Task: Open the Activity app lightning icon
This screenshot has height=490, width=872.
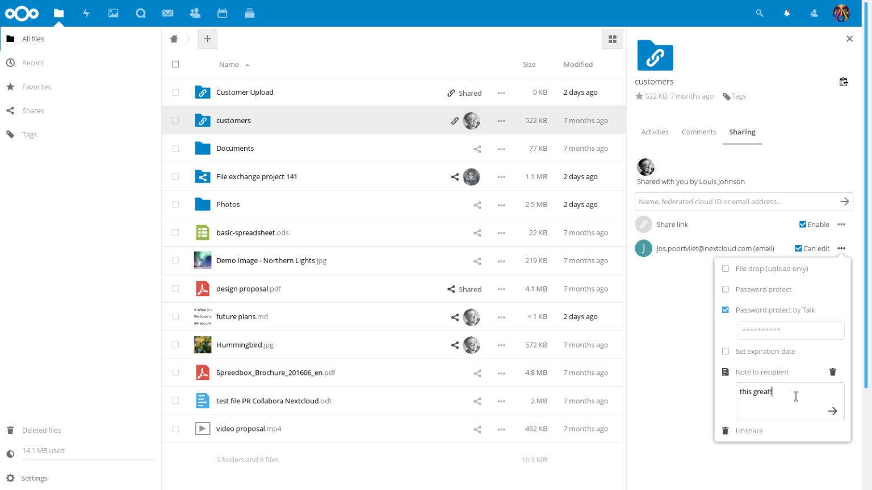Action: (x=86, y=13)
